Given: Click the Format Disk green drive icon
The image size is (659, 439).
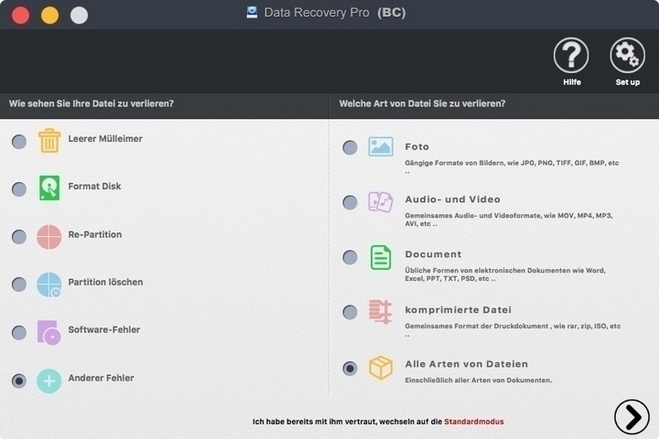Looking at the screenshot, I should (49, 187).
